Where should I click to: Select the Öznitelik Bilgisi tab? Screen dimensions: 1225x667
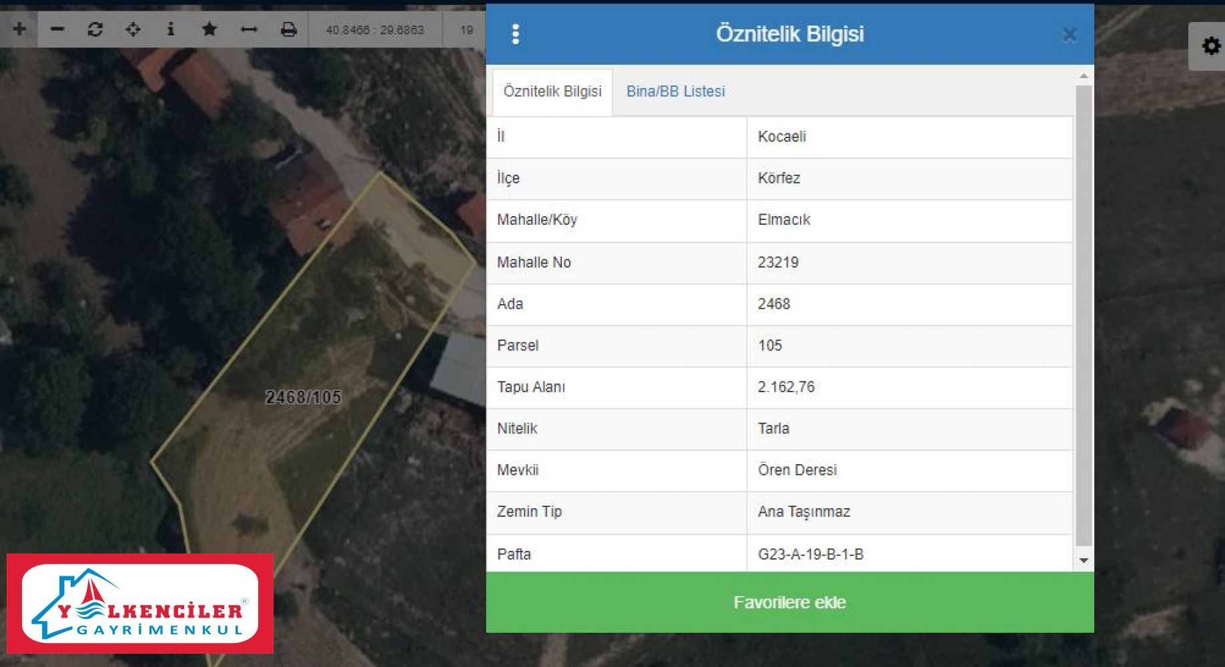pyautogui.click(x=552, y=91)
